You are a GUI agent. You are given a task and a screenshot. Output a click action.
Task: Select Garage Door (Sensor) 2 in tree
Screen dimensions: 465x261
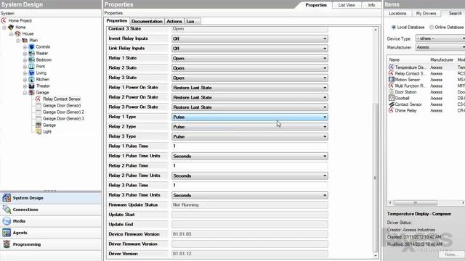tap(63, 112)
